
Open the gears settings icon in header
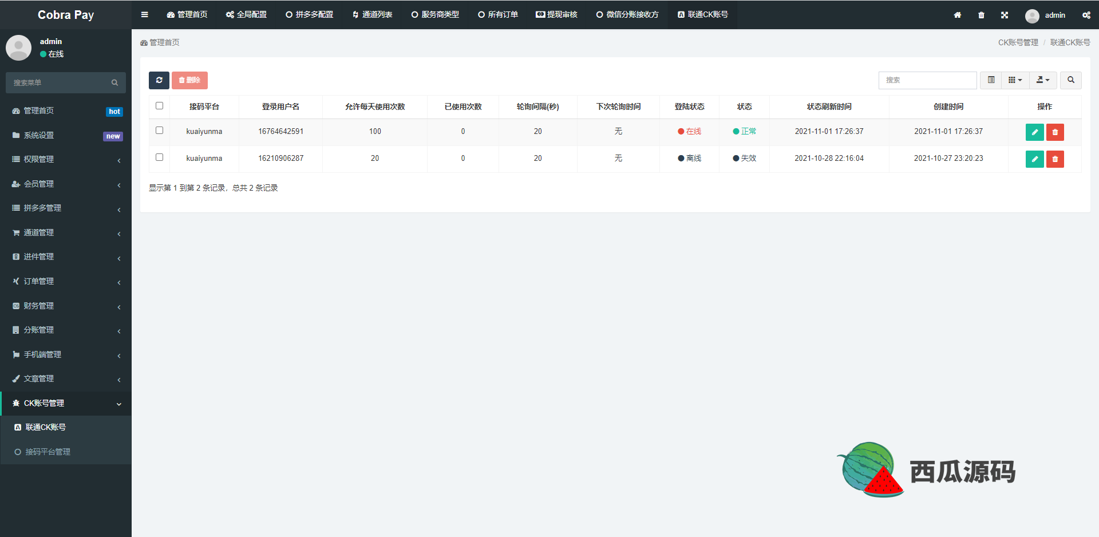pos(1086,15)
